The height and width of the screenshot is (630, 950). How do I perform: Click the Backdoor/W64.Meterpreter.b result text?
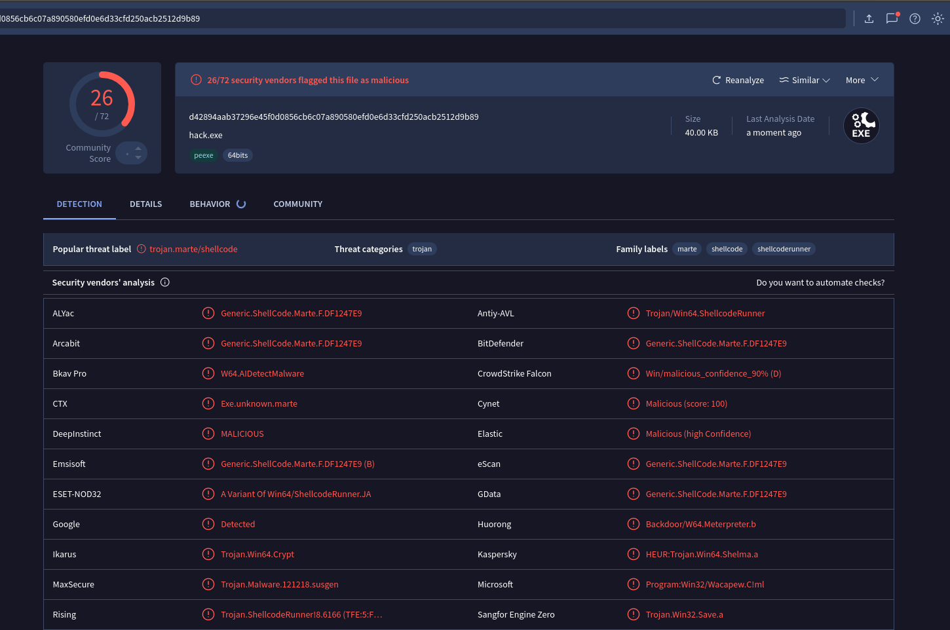tap(701, 524)
